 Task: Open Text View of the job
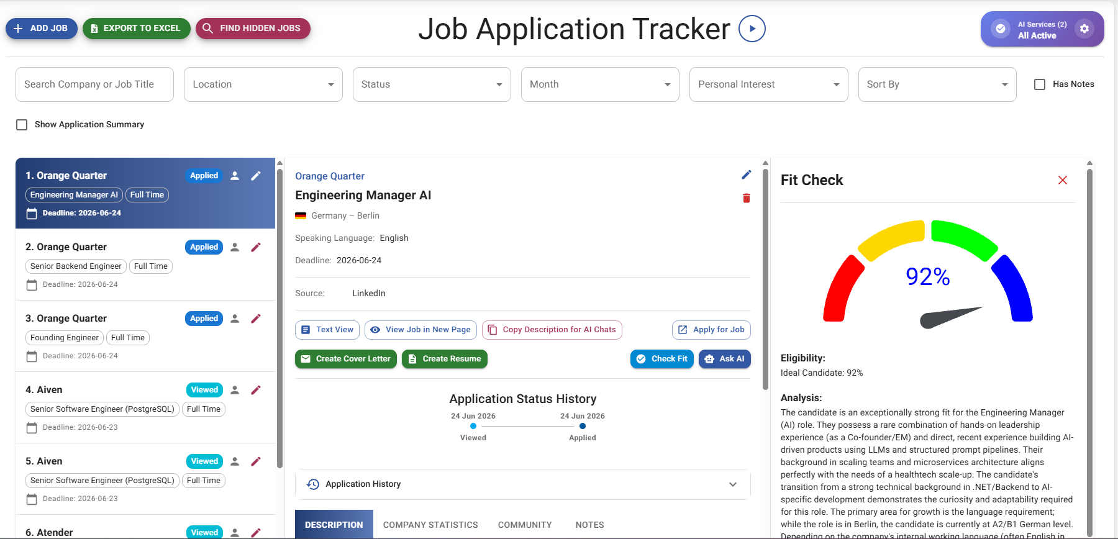tap(327, 330)
